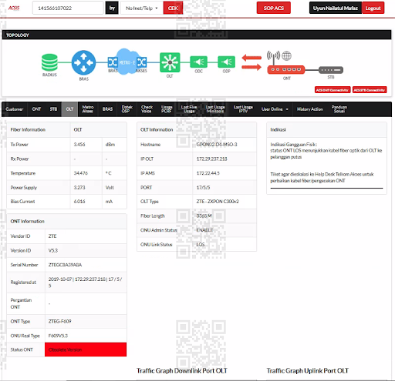Select Power Supply value 3.273
395x381 pixels.
79,188
